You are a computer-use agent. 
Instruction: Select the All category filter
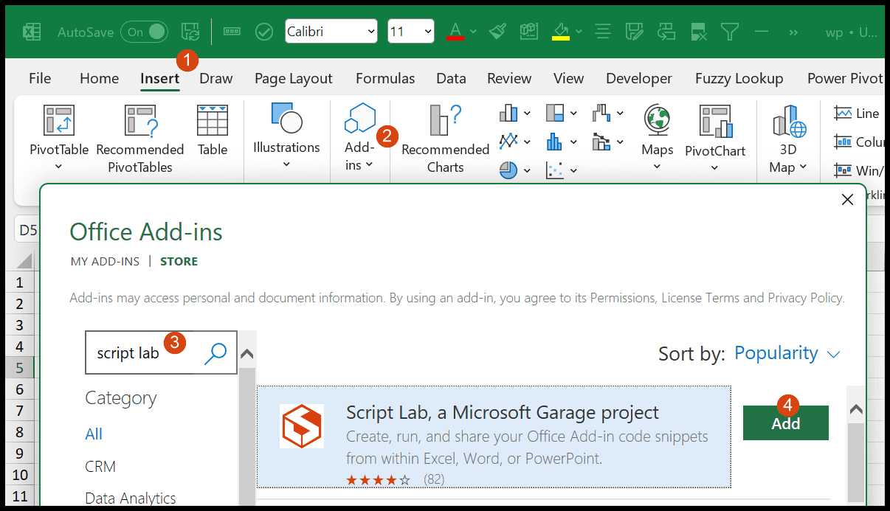93,434
